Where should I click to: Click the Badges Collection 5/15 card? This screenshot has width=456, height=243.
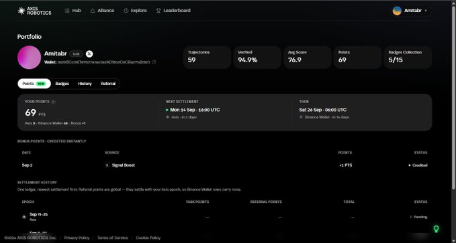(x=408, y=57)
